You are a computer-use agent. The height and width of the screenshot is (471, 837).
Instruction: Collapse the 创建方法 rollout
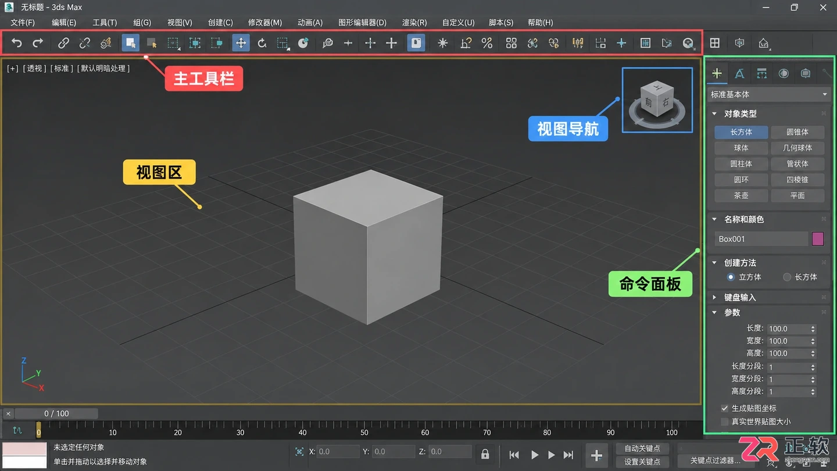click(x=714, y=263)
